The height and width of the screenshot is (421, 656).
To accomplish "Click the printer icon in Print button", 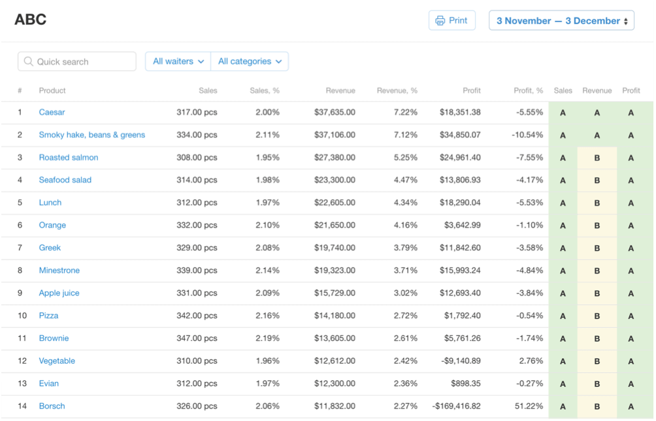I will pos(440,20).
